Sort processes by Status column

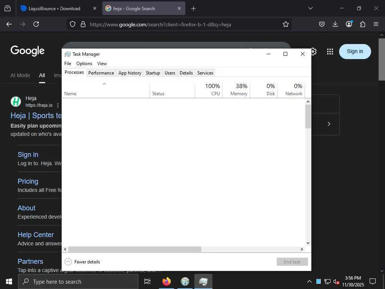coord(172,90)
